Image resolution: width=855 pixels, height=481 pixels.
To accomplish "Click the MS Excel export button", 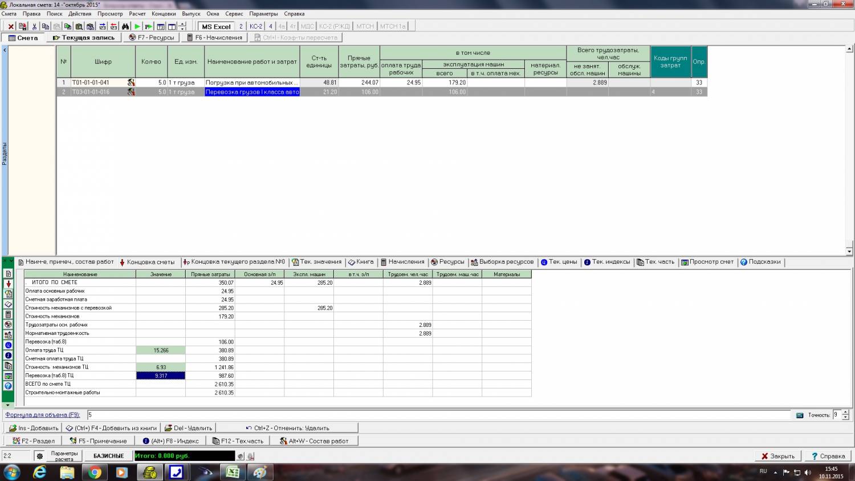I will coord(216,26).
